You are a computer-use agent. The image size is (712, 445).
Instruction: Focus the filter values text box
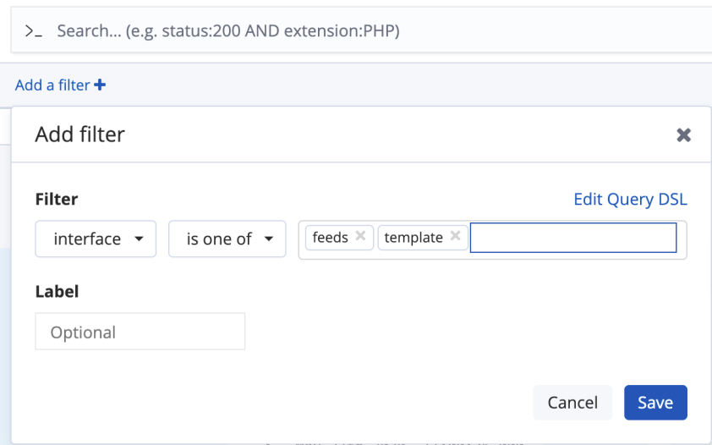[x=573, y=238]
